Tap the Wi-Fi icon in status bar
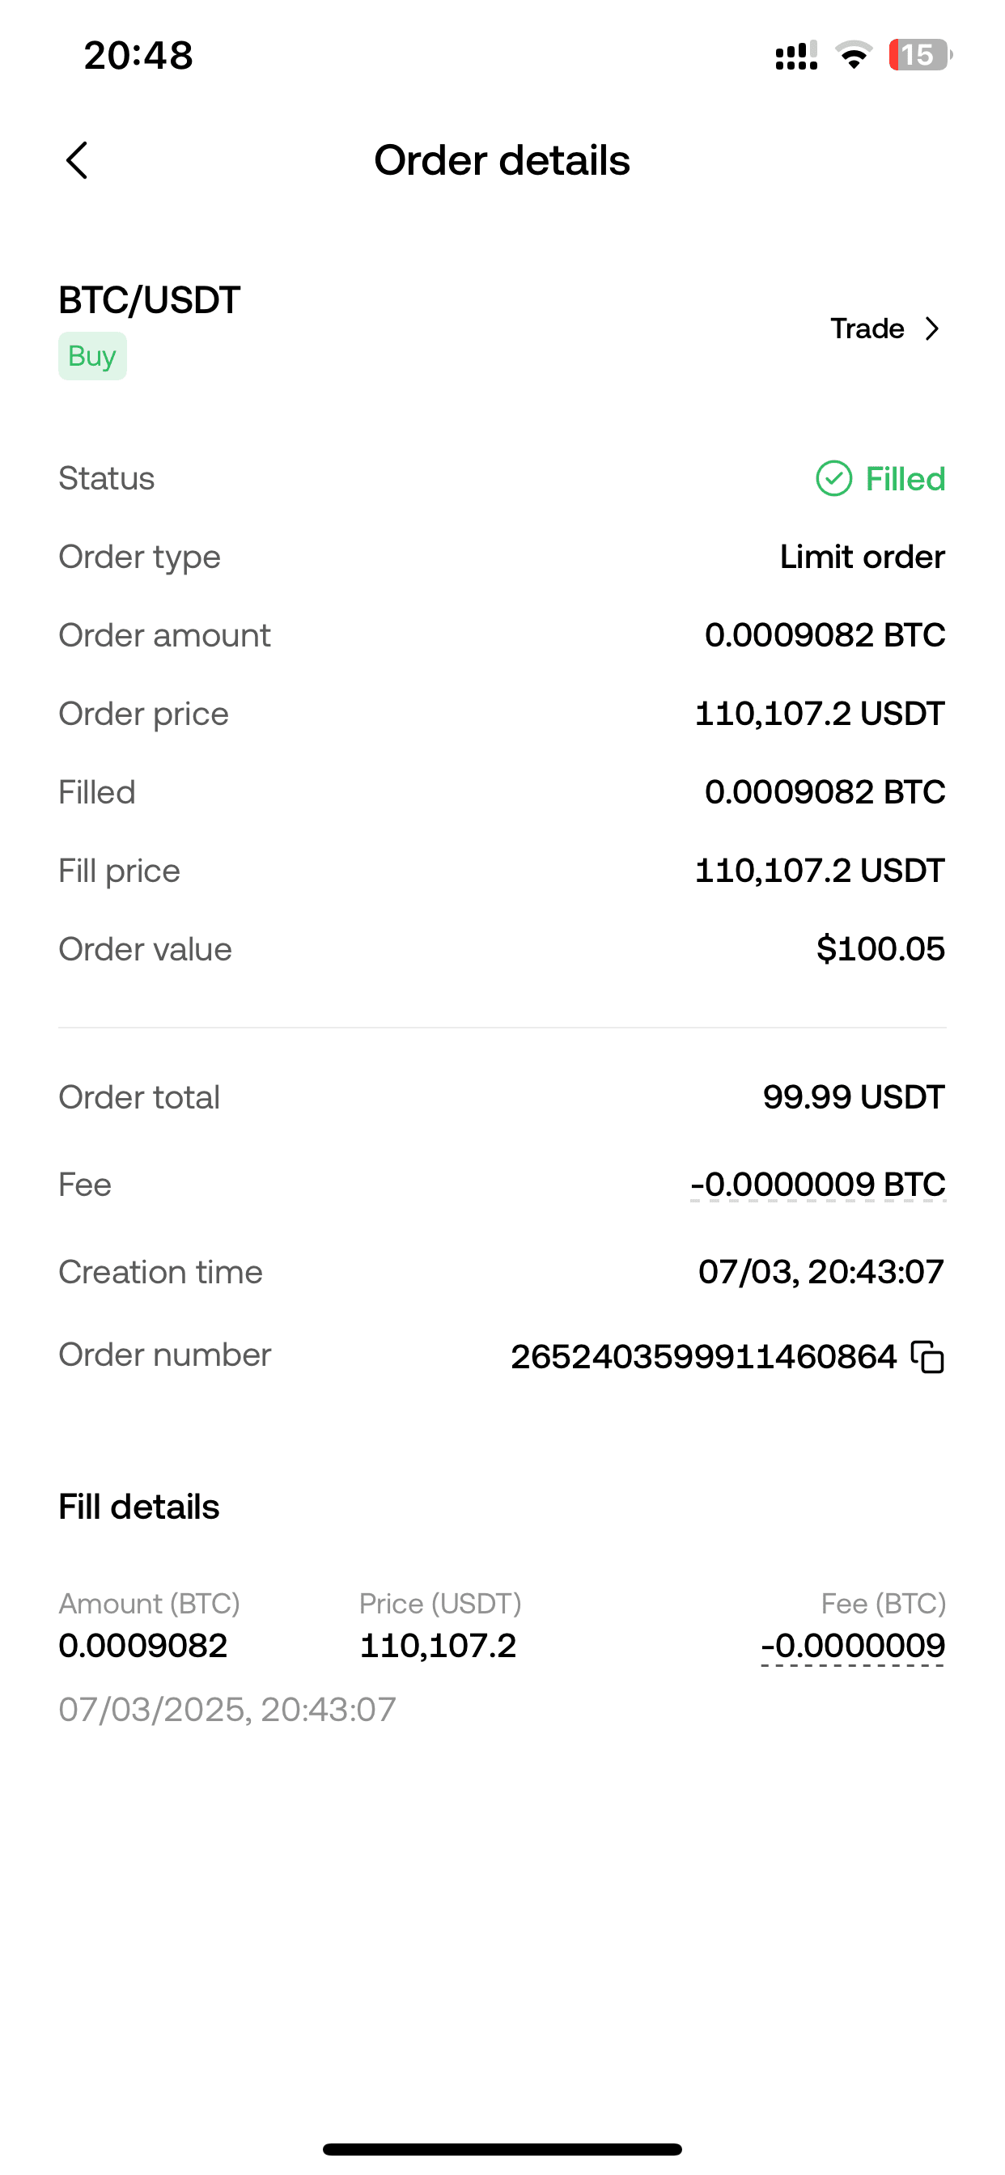 (x=853, y=56)
